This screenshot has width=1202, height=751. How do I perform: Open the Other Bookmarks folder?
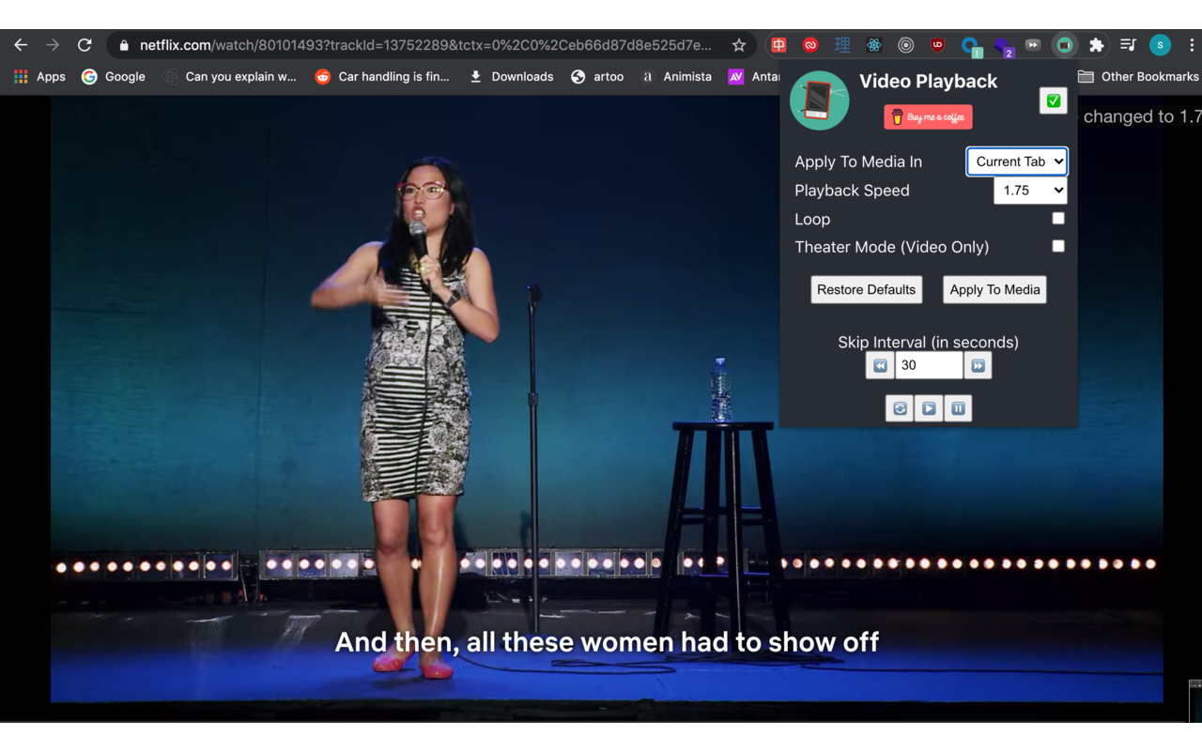(x=1138, y=76)
